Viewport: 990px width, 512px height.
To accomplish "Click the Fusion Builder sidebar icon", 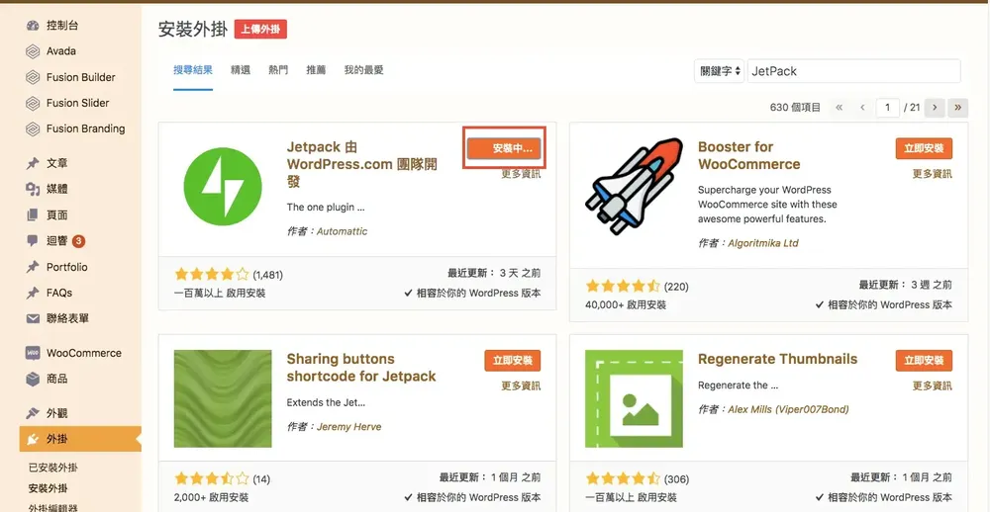I will 33,77.
